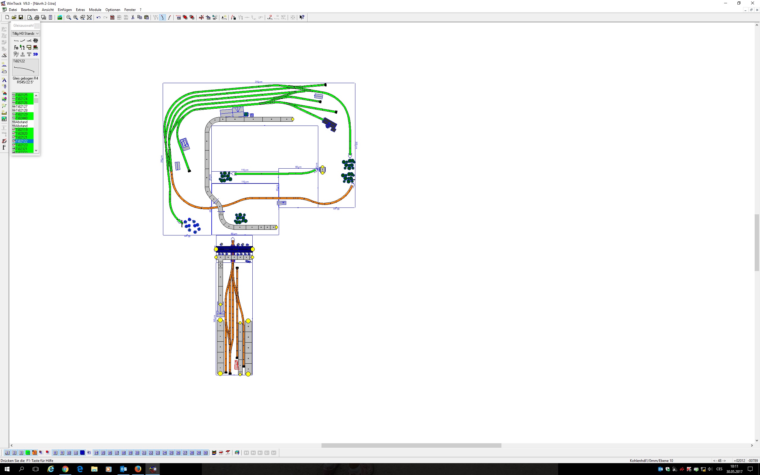Image resolution: width=760 pixels, height=475 pixels.
Task: Select track Ti82127 in the list
Action: click(22, 107)
